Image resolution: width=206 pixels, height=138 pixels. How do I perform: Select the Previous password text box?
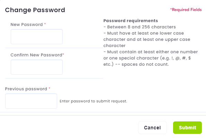(31, 101)
